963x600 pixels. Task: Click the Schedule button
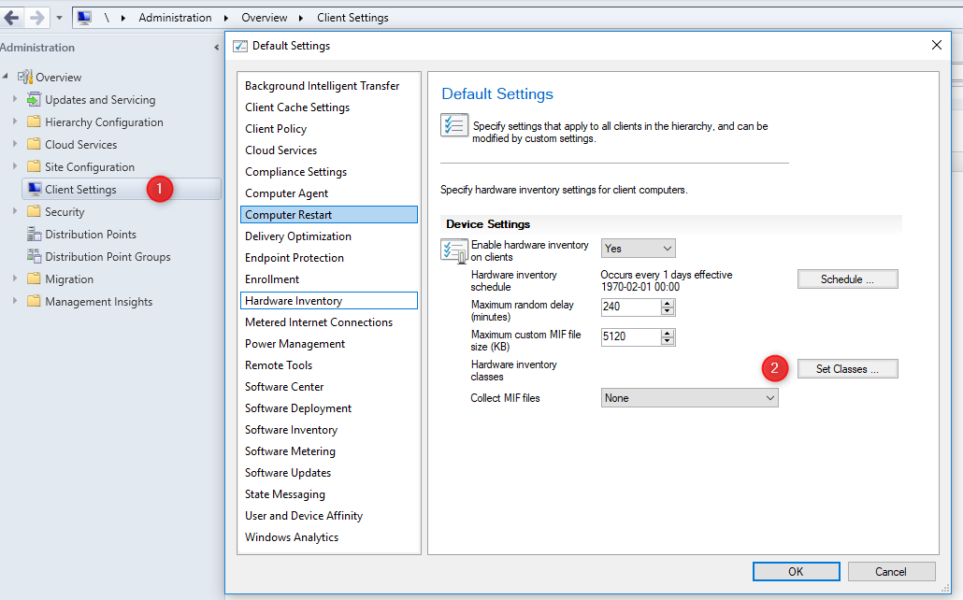click(848, 279)
